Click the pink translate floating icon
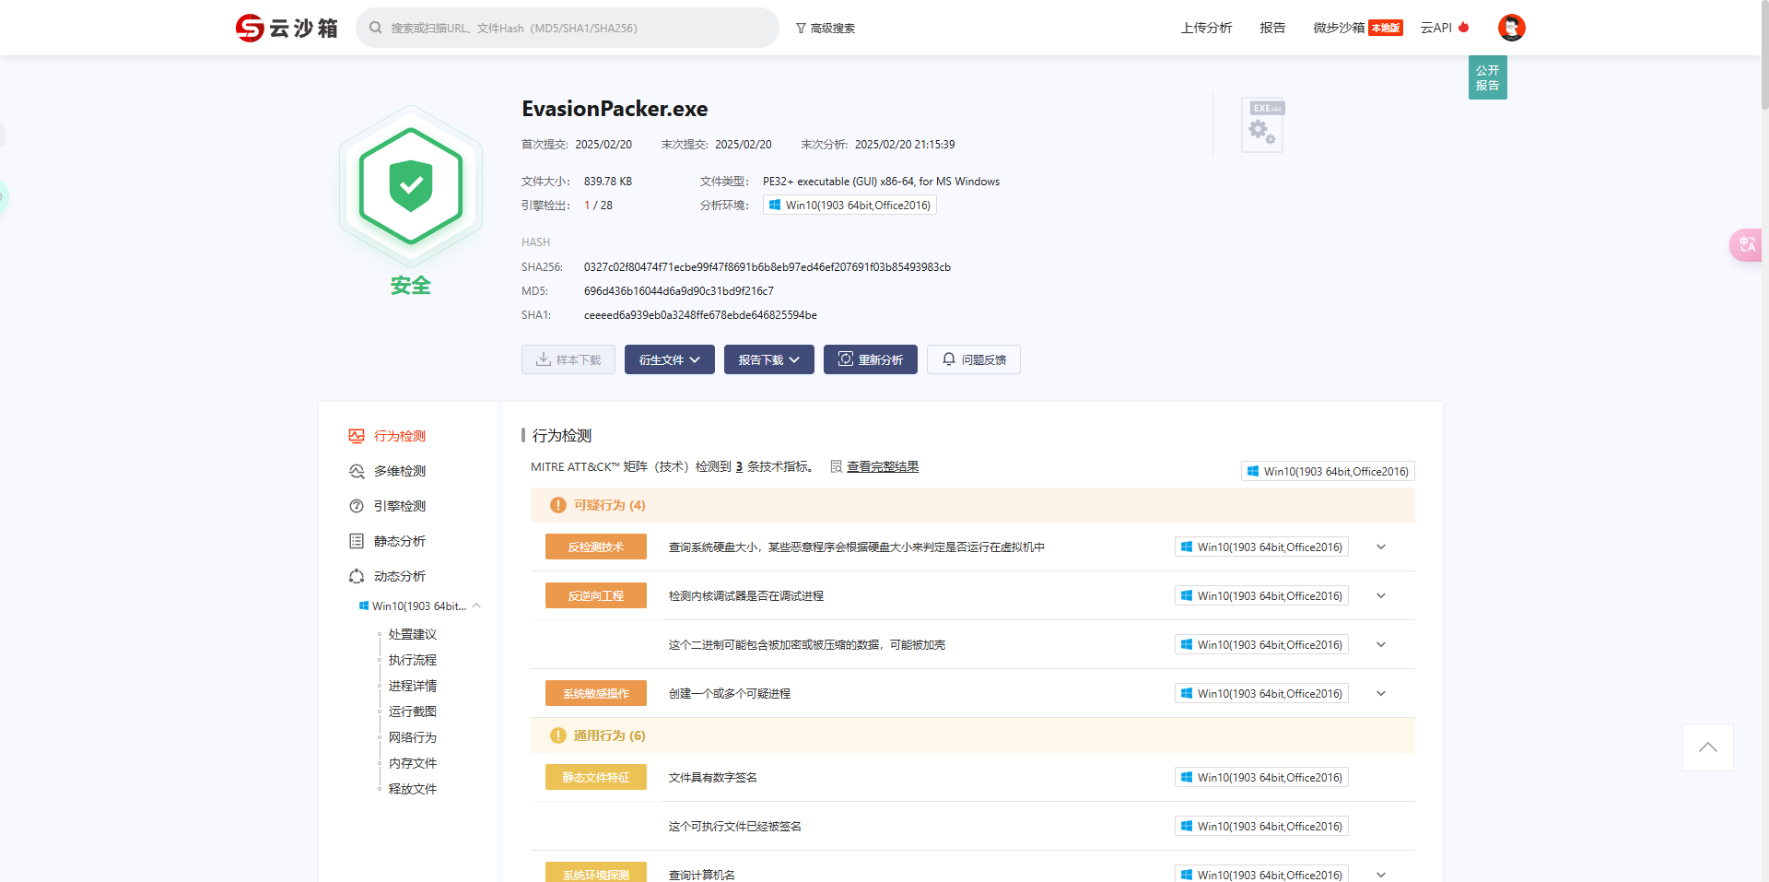The height and width of the screenshot is (882, 1769). click(x=1747, y=245)
